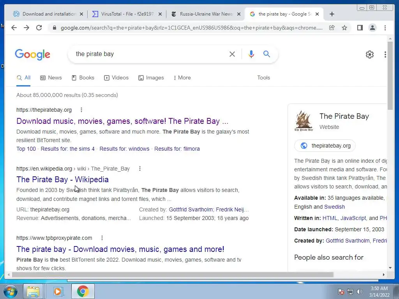Screen dimensions: 399x299
Task: Switch to the All results tab
Action: click(23, 77)
